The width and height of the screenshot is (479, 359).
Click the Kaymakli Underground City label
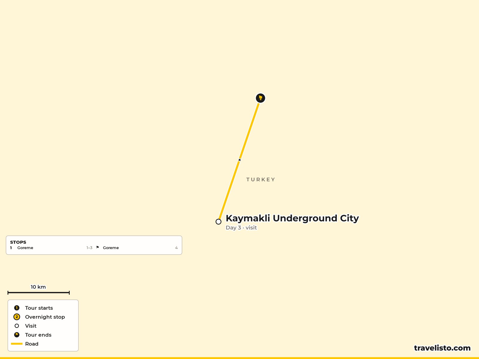pos(292,218)
